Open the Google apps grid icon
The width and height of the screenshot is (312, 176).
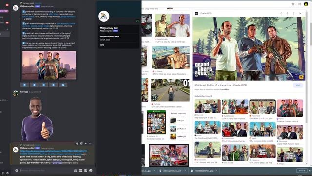pos(299,4)
